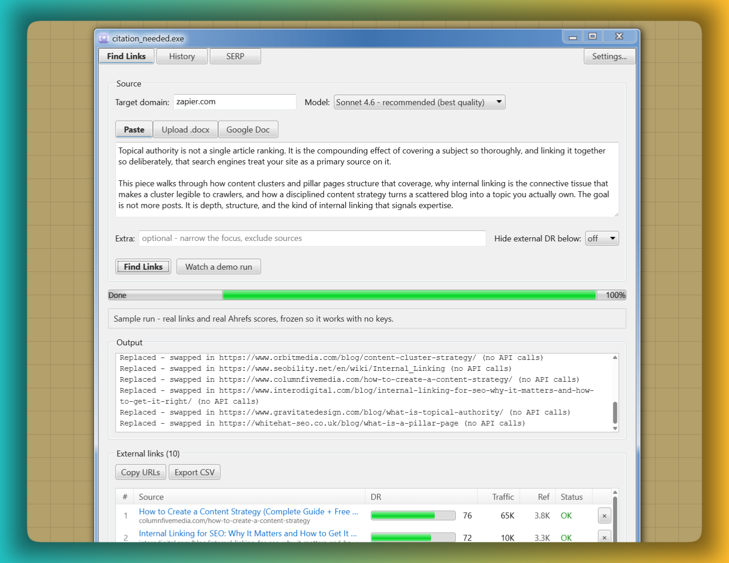
Task: Sort by the # column header
Action: tap(125, 497)
